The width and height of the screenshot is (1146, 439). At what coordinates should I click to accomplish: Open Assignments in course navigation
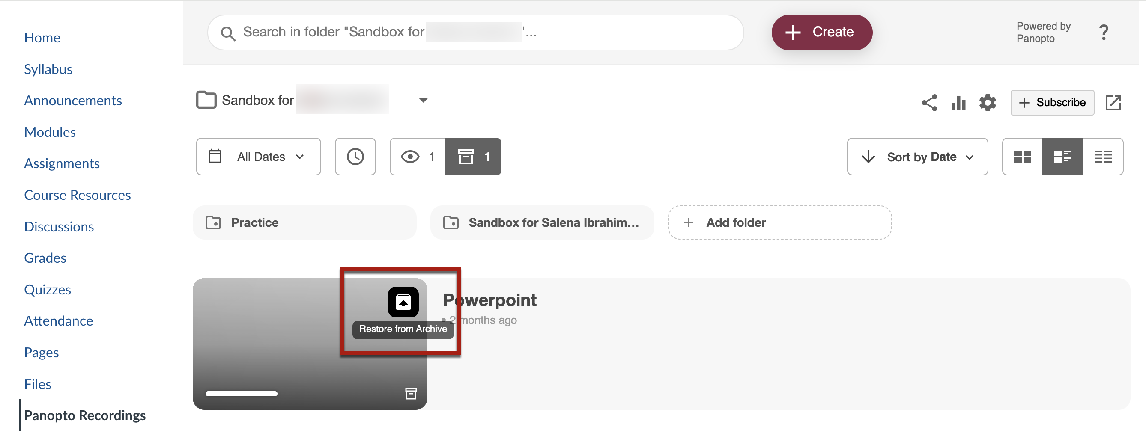pos(62,163)
